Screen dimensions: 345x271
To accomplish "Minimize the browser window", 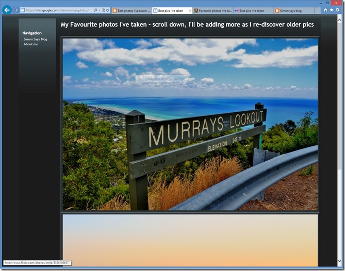I will (321, 3).
